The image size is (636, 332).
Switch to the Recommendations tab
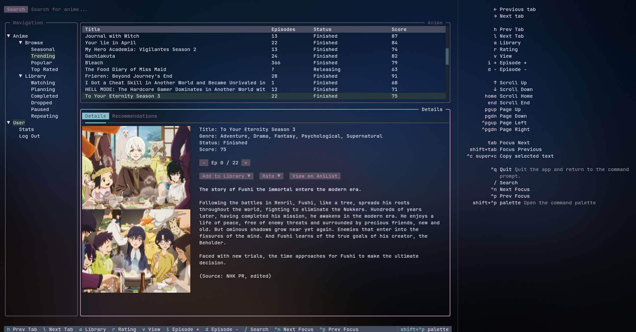pos(134,116)
